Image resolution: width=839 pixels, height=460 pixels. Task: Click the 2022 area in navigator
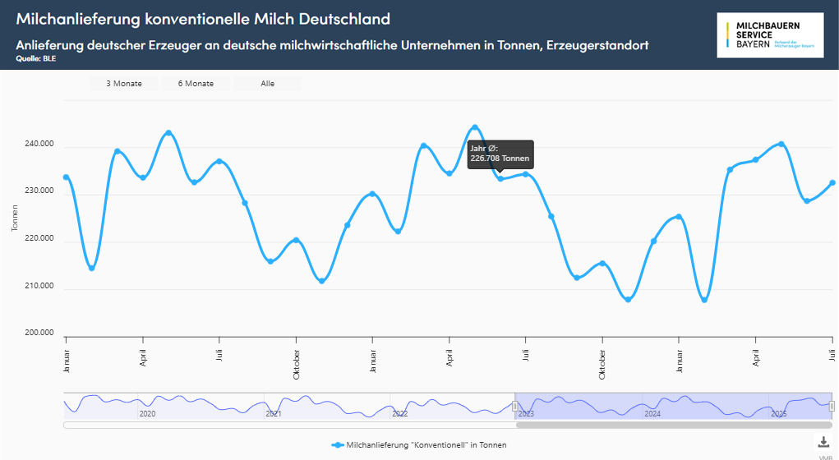tap(399, 407)
